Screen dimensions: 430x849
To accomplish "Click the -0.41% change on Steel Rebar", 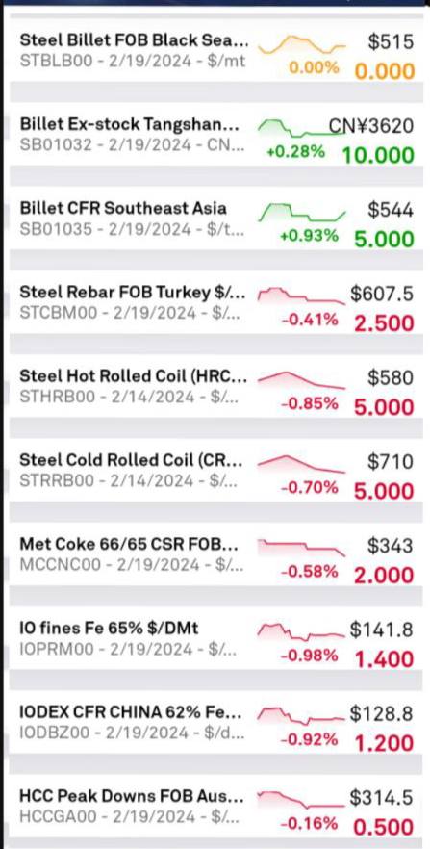I will click(x=310, y=321).
